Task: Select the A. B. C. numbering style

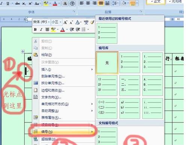Action: coord(152,85)
